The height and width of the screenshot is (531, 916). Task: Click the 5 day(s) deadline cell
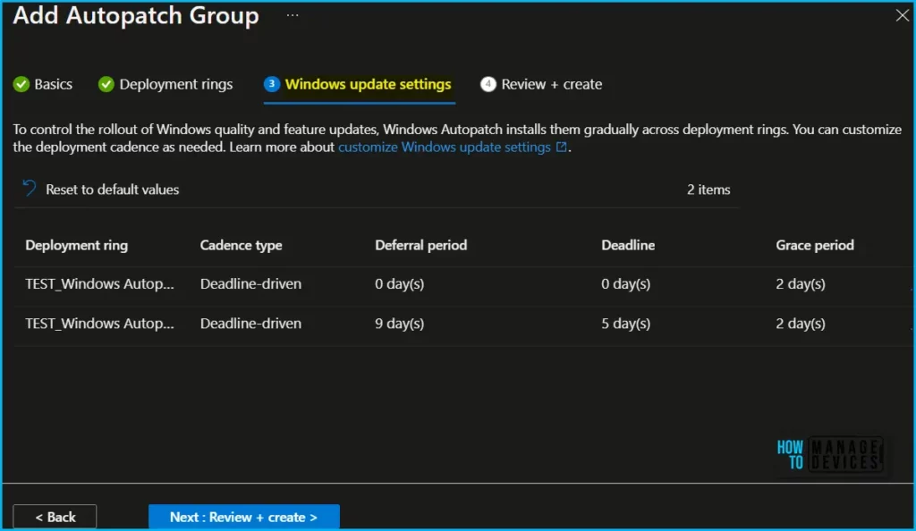(x=625, y=324)
